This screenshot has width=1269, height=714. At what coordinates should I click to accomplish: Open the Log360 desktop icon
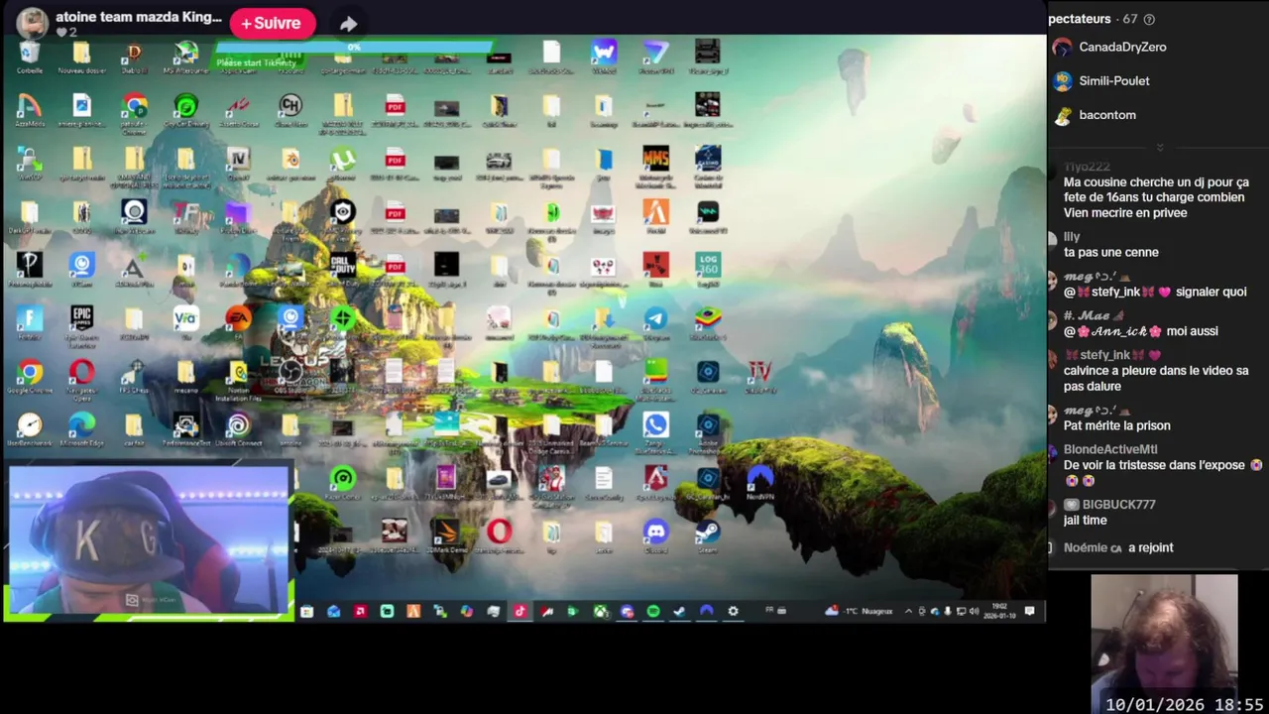point(707,270)
